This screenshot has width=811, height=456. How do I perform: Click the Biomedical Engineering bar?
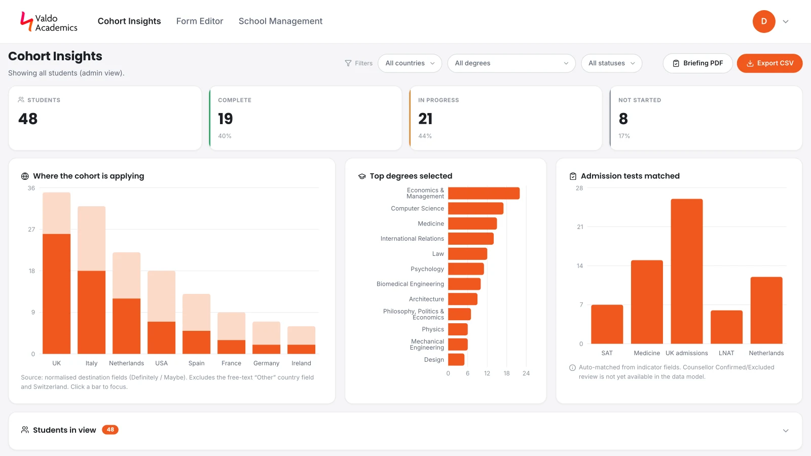click(x=464, y=284)
